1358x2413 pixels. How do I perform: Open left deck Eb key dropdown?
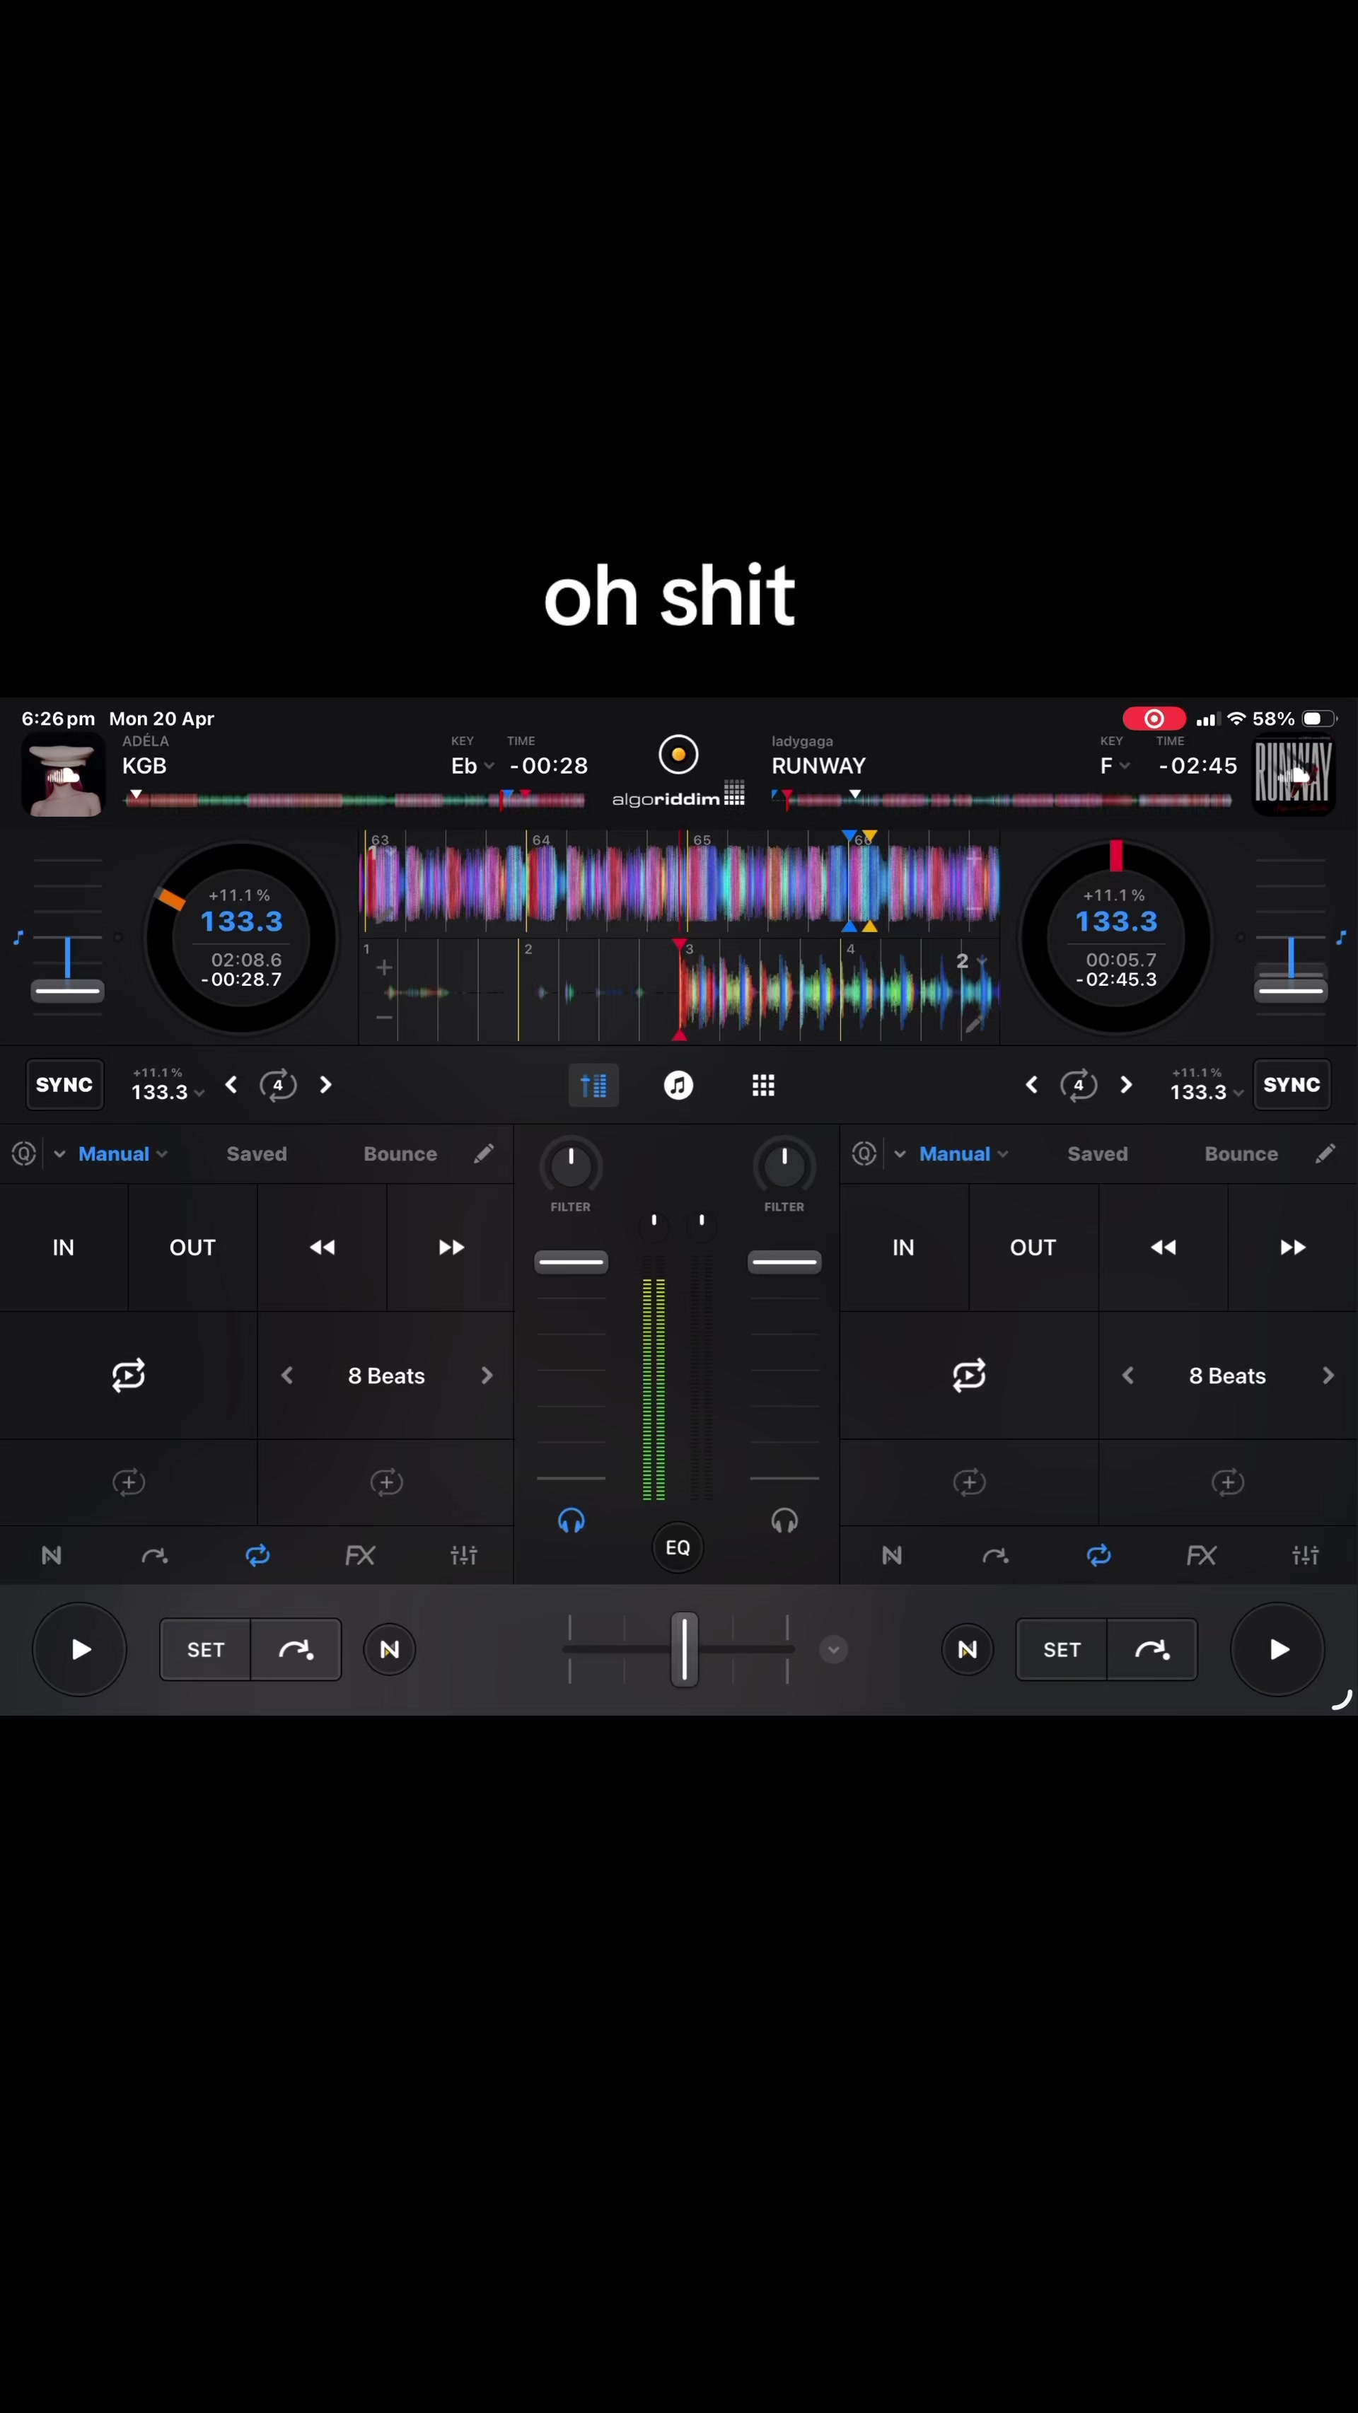(x=473, y=765)
